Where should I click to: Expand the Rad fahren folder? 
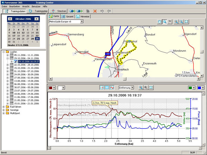coord(4,107)
